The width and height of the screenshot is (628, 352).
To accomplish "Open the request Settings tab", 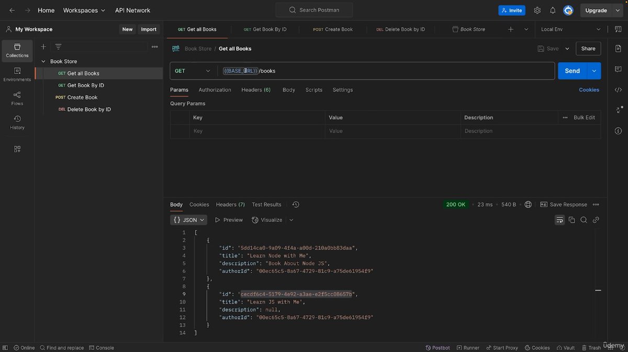I will coord(343,90).
